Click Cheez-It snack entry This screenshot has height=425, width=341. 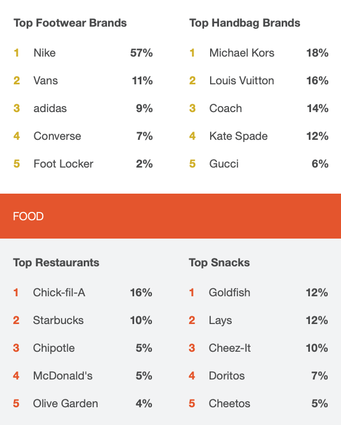(x=230, y=348)
